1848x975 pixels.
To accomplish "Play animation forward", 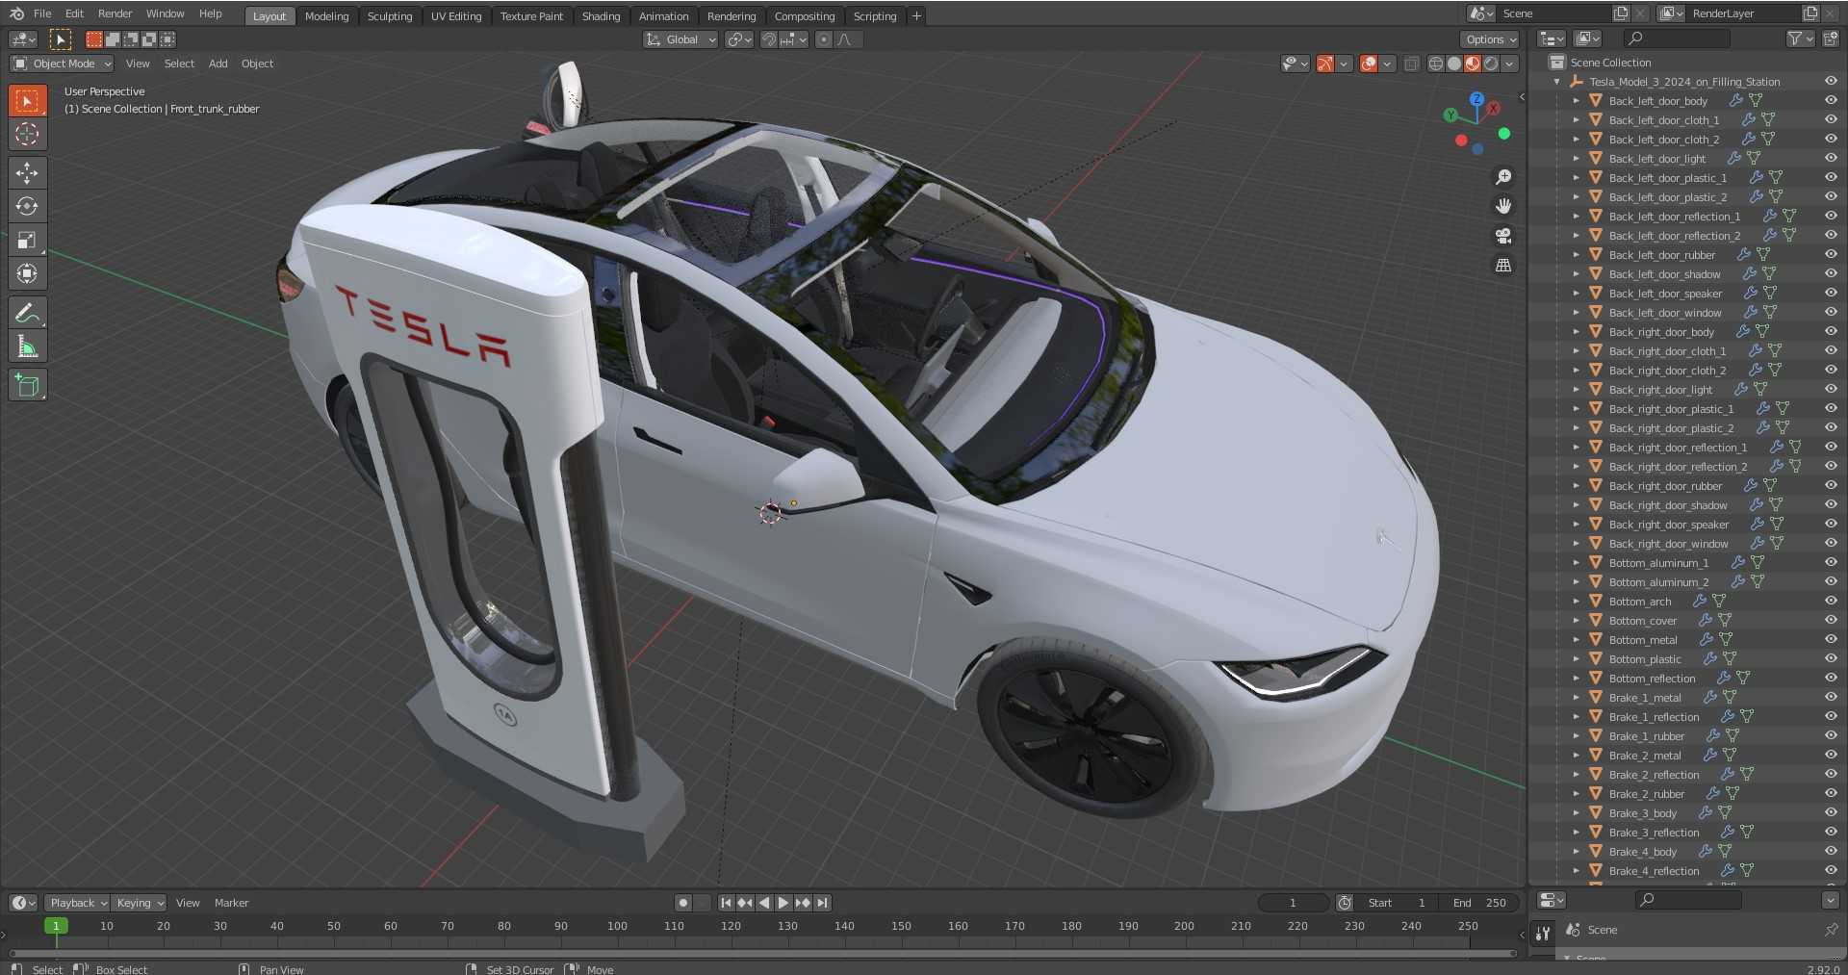I will pyautogui.click(x=783, y=903).
